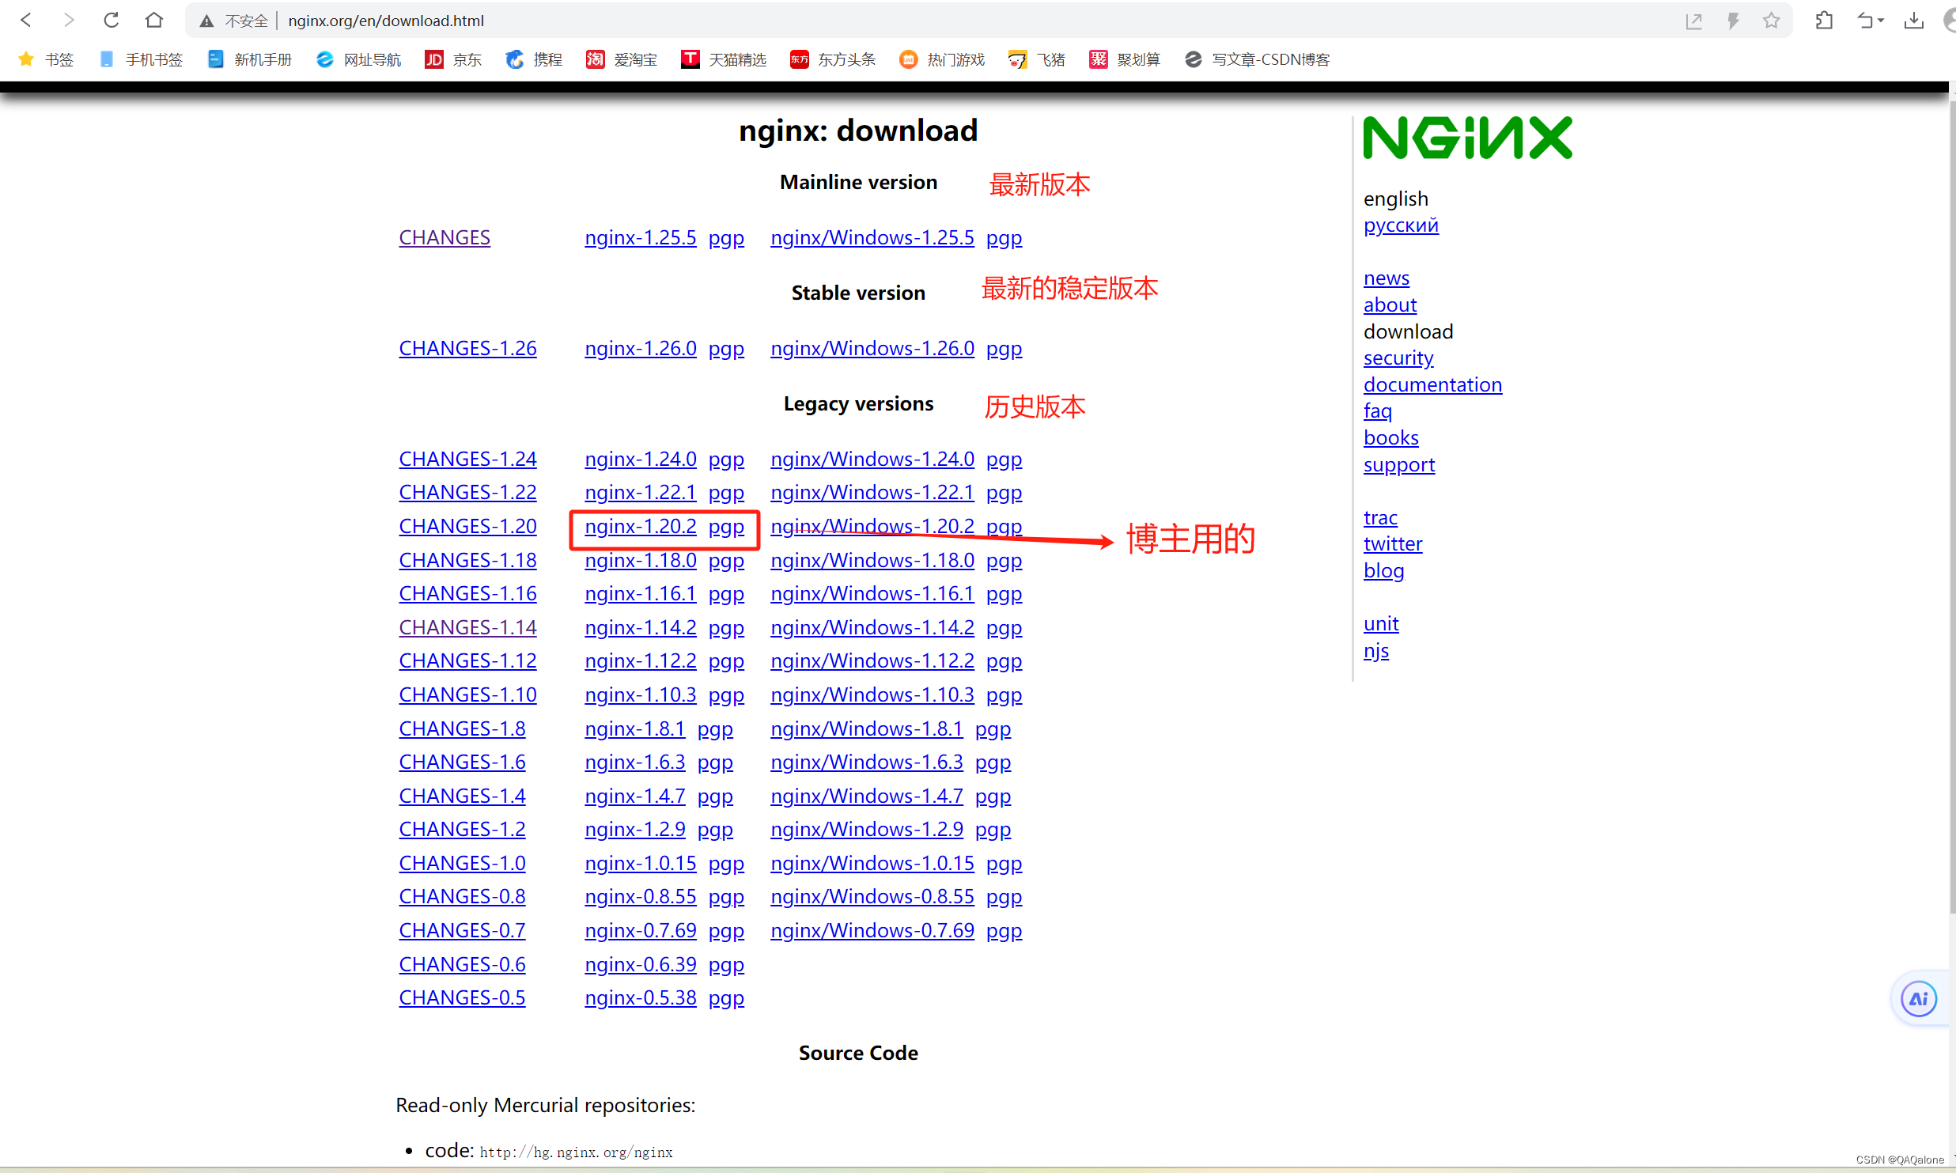Image resolution: width=1956 pixels, height=1173 pixels.
Task: Click nginx/Windows-1.25.5 download link
Action: pos(871,236)
